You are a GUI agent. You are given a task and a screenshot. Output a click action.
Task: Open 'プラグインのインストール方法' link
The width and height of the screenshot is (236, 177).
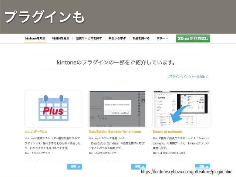tap(186, 76)
